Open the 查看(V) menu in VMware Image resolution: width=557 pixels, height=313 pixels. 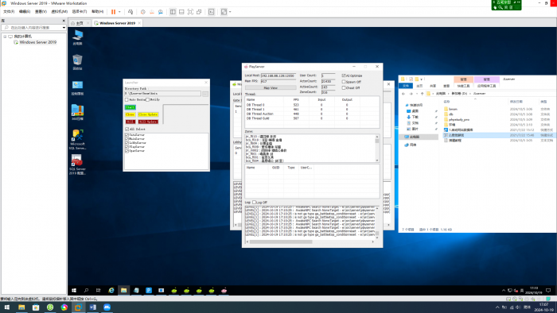(x=41, y=12)
